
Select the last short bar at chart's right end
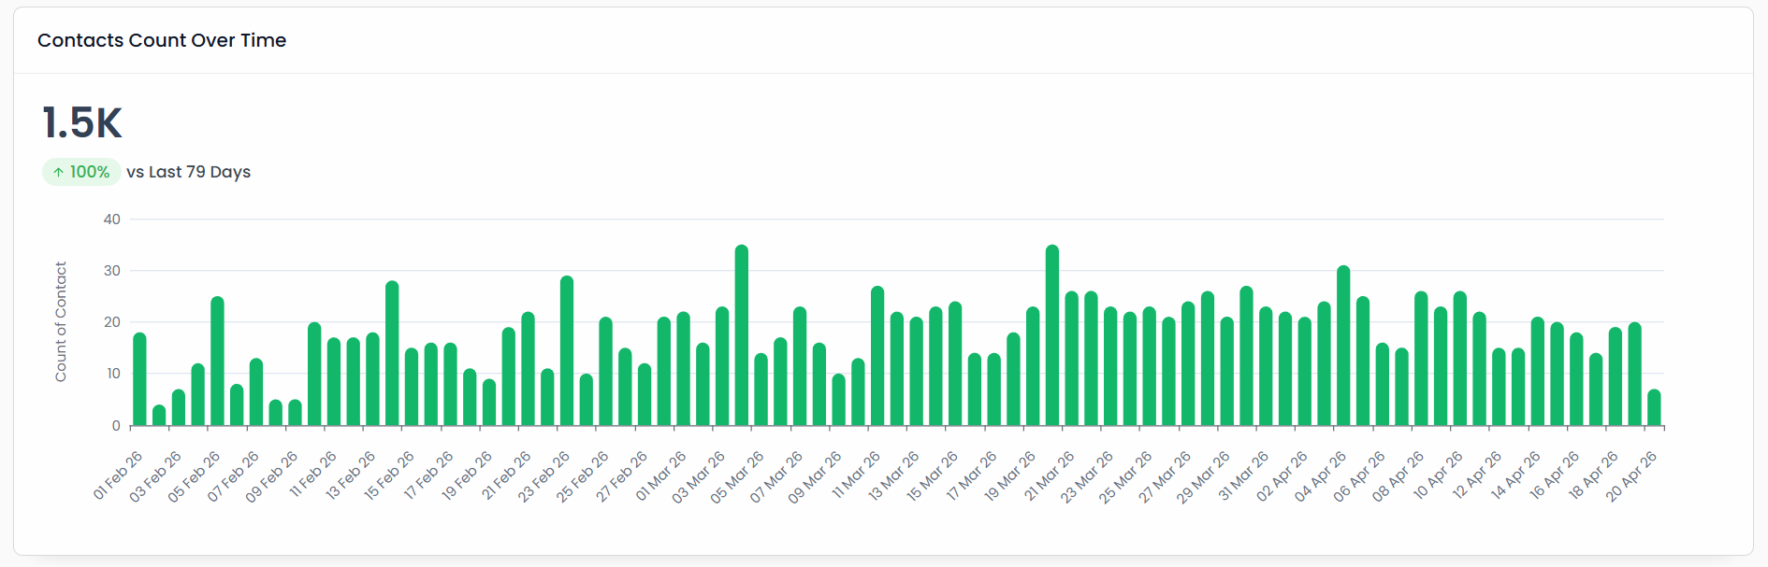(1654, 407)
